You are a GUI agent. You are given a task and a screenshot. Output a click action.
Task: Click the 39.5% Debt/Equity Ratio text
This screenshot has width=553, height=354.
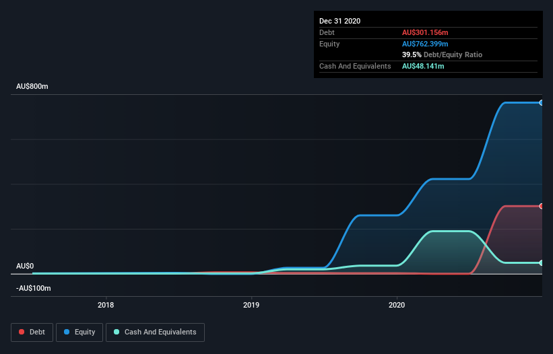[x=442, y=55]
